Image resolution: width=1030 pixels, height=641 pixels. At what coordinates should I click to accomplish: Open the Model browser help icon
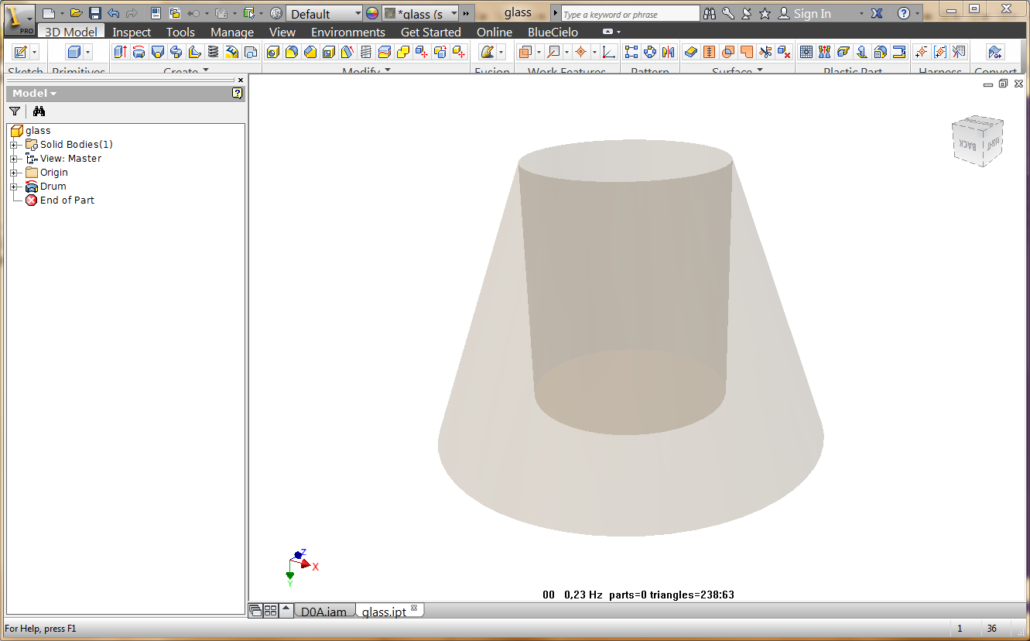click(x=238, y=93)
